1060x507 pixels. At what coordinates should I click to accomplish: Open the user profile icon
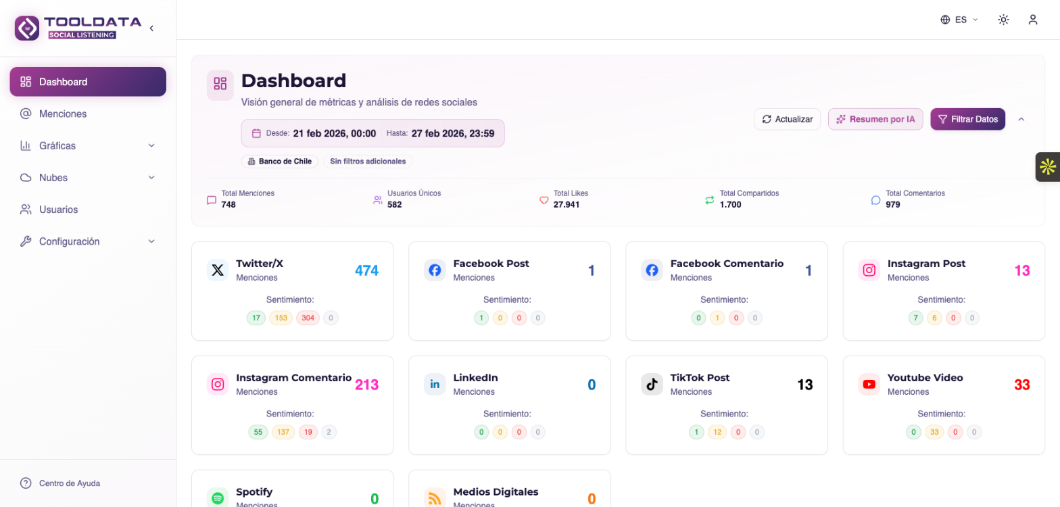pos(1033,20)
